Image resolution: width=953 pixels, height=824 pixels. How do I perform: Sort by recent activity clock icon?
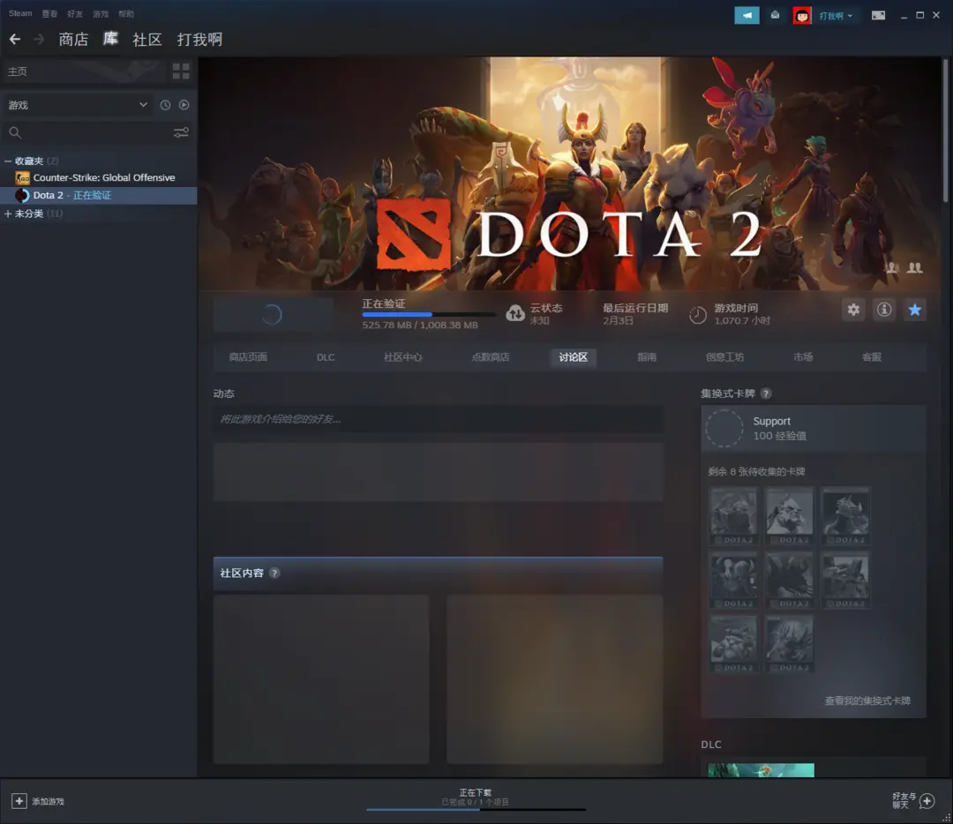pyautogui.click(x=165, y=105)
